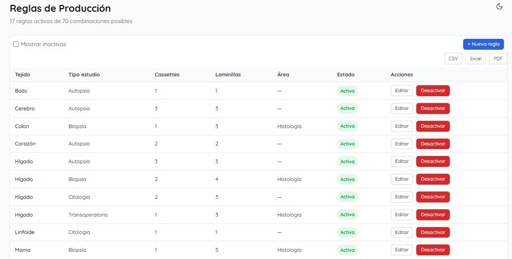Click the + Nueva regla button

click(483, 44)
